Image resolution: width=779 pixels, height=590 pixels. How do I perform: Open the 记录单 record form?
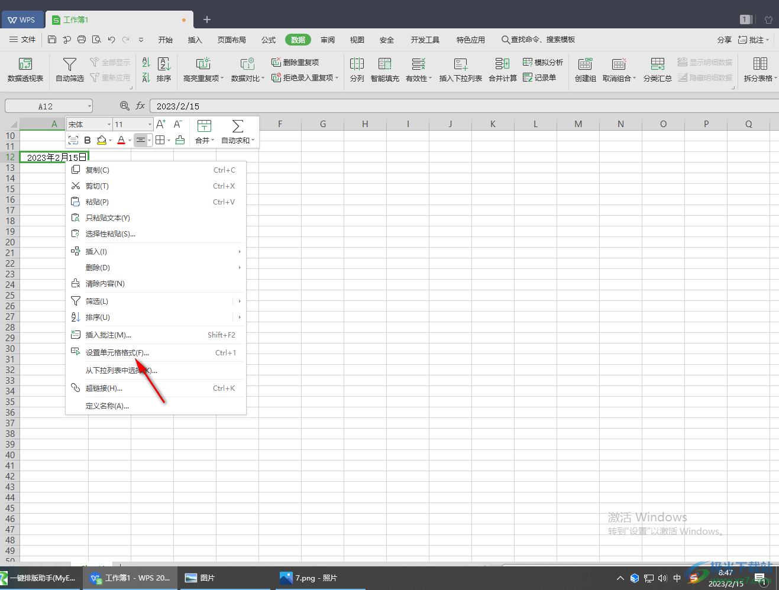[539, 77]
